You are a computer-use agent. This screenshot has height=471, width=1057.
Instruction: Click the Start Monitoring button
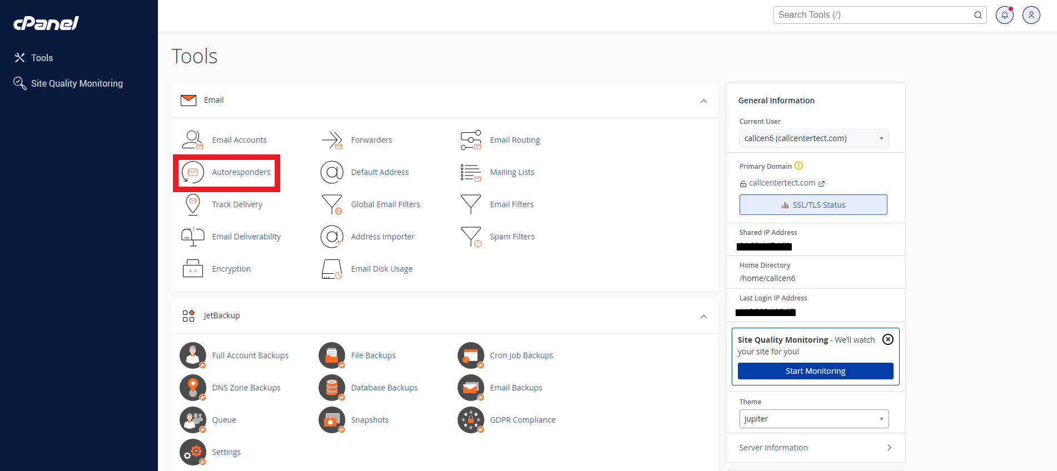(x=815, y=371)
